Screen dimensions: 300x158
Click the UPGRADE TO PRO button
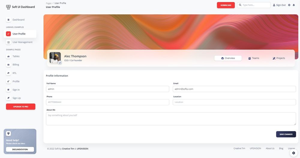(21, 107)
